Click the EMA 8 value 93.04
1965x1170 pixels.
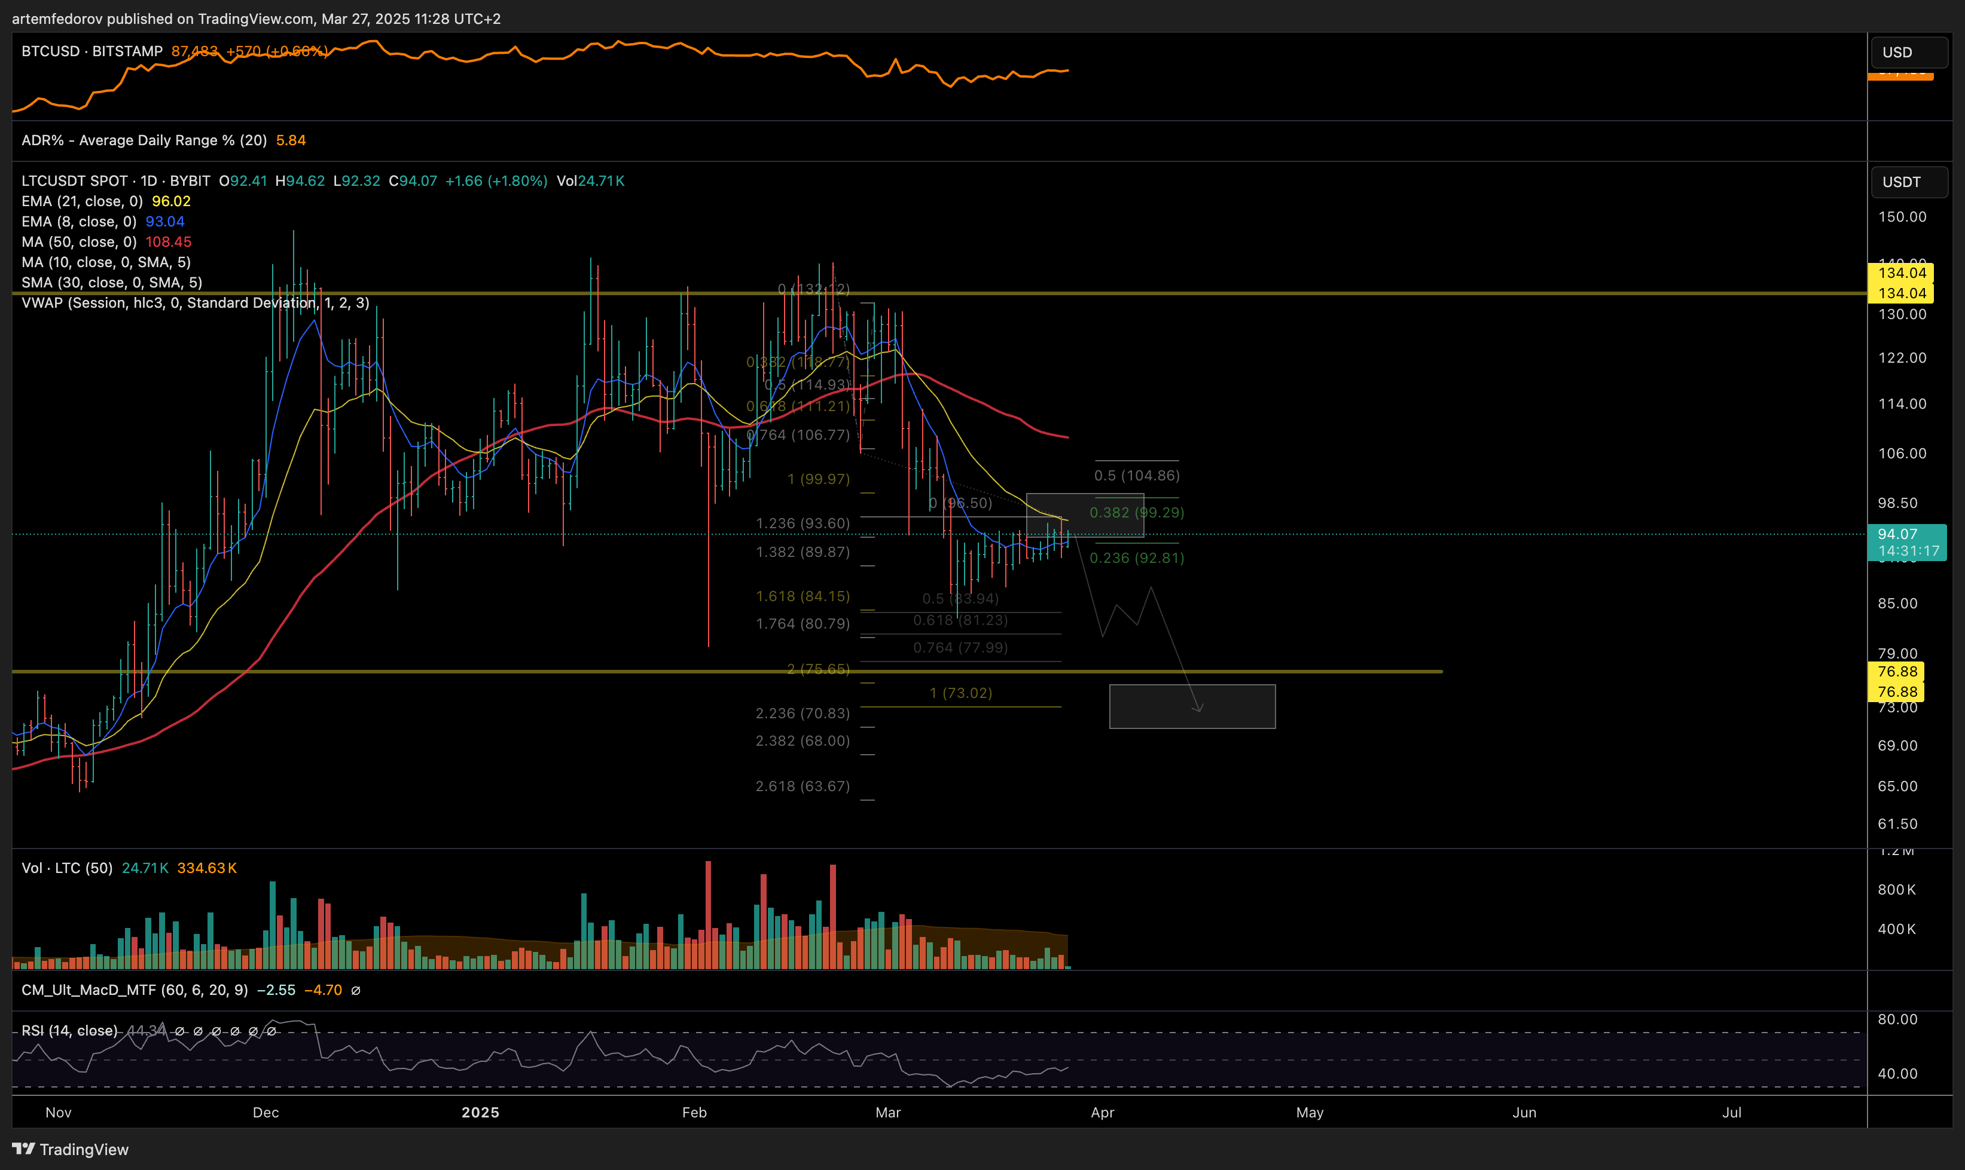click(x=165, y=222)
